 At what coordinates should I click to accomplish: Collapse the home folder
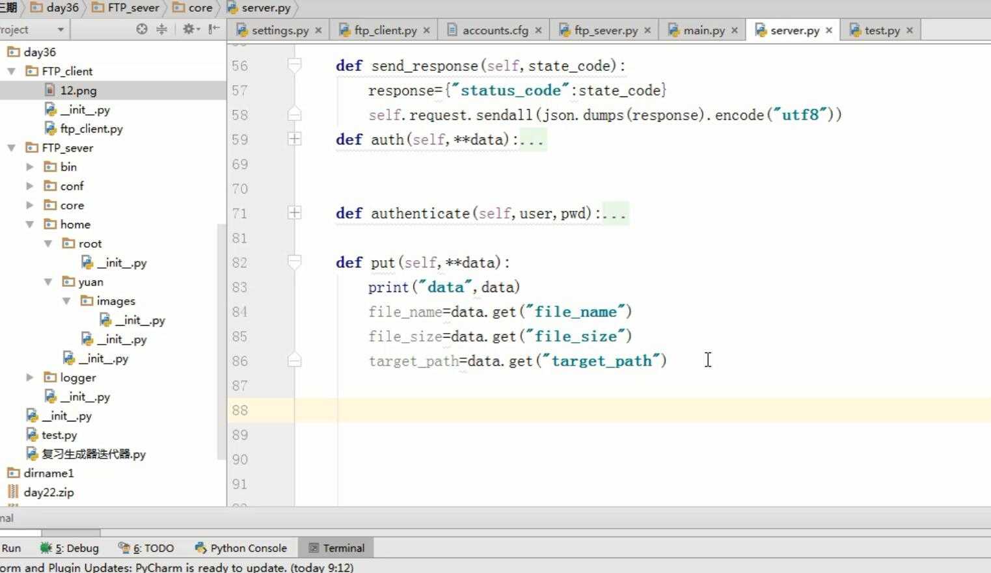(29, 224)
